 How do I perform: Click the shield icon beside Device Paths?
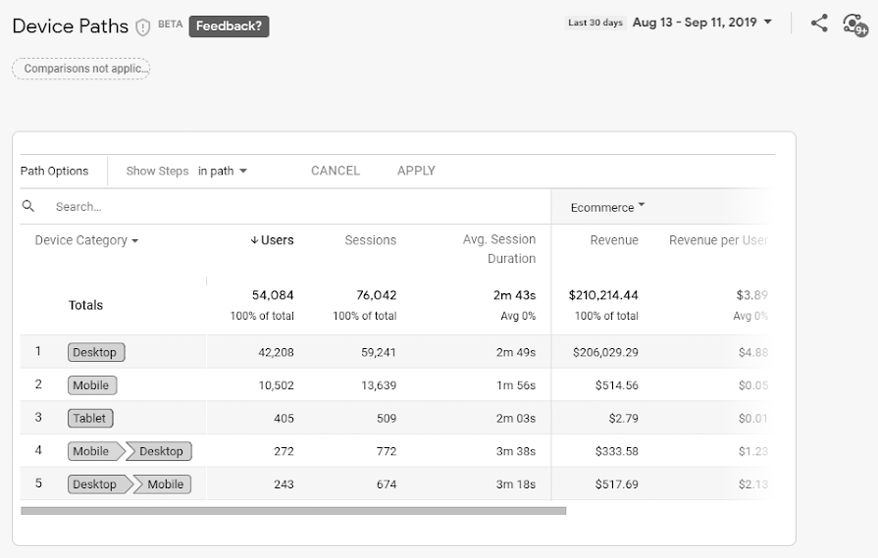coord(143,26)
